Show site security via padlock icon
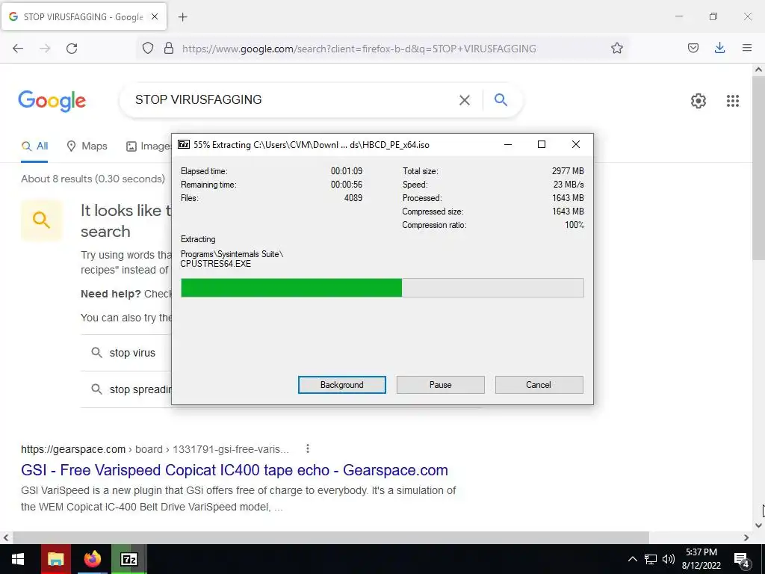 169,49
